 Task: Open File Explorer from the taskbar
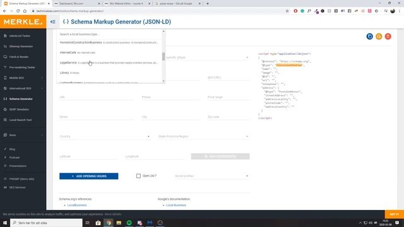pyautogui.click(x=119, y=223)
